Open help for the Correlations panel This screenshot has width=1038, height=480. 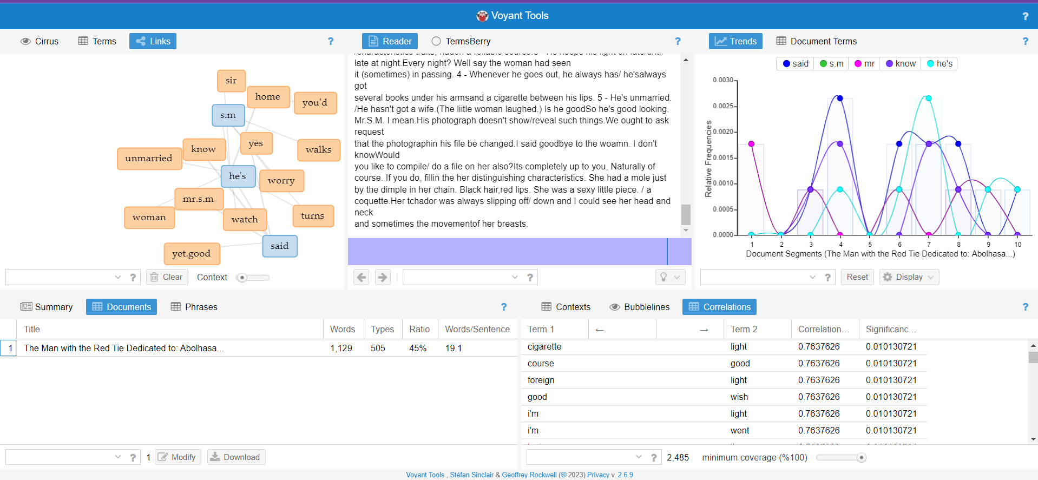1025,307
